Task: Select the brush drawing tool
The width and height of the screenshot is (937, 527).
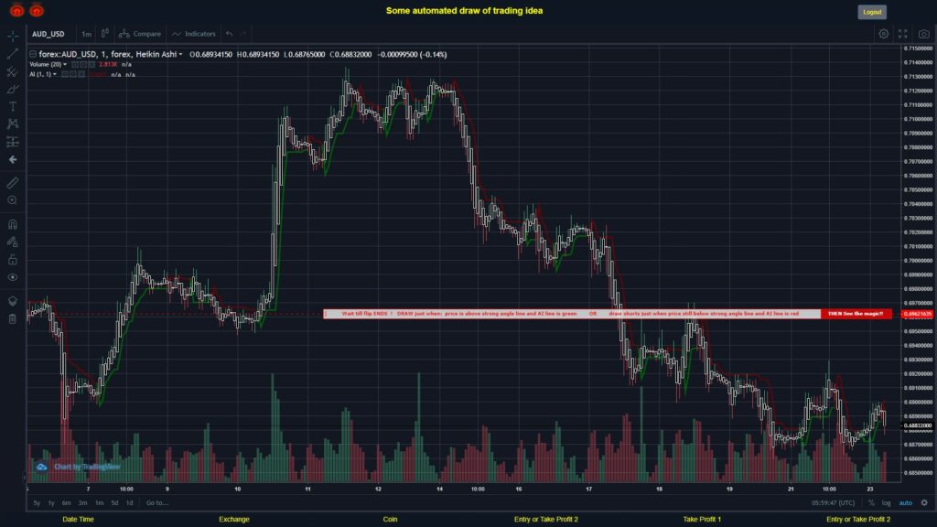Action: point(13,89)
